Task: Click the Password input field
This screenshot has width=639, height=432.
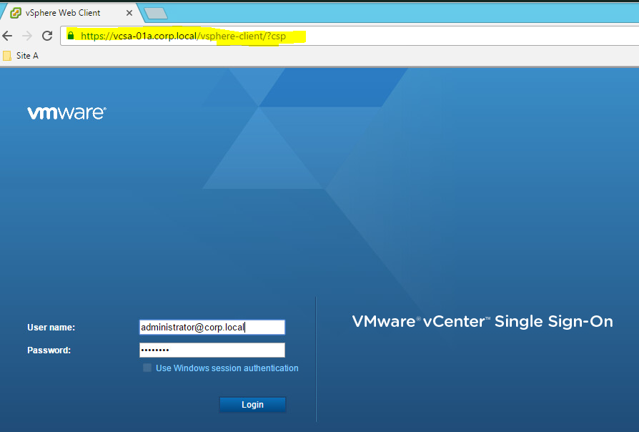Action: [212, 350]
